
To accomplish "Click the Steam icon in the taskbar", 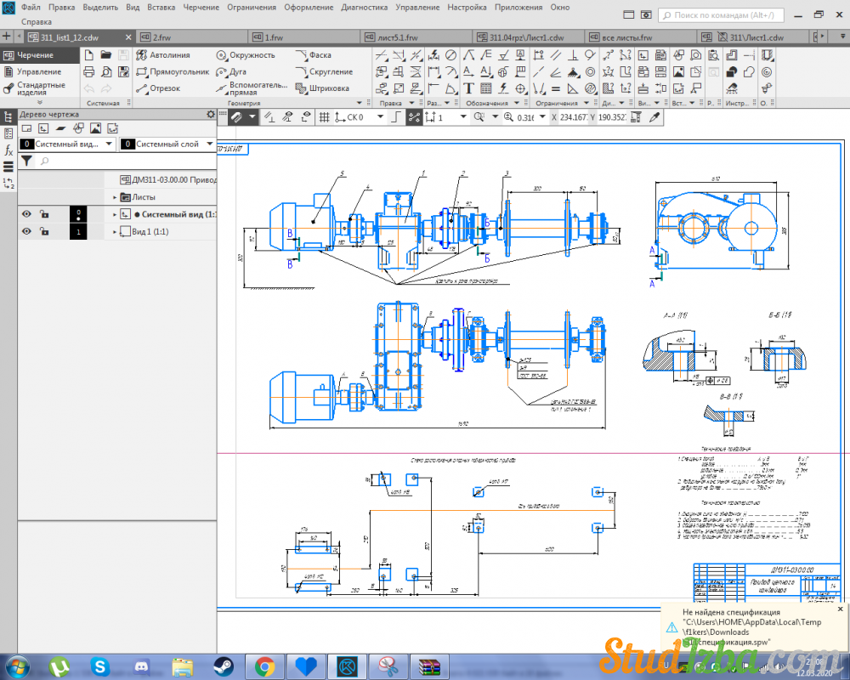I will (x=225, y=665).
